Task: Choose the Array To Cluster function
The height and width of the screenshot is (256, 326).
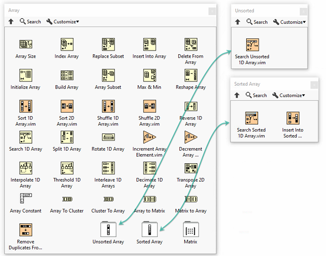Action: pos(67,199)
